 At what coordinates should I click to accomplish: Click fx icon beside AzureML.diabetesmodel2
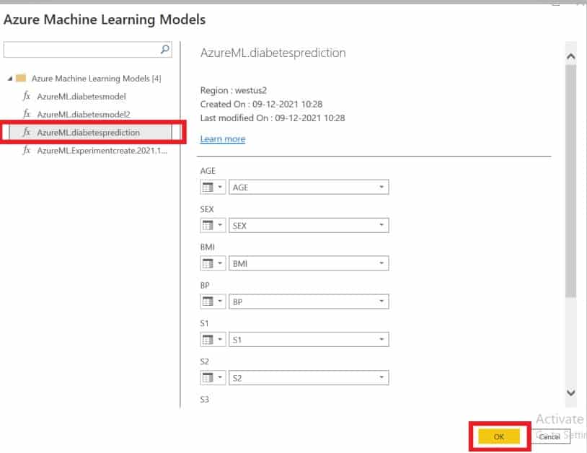26,114
